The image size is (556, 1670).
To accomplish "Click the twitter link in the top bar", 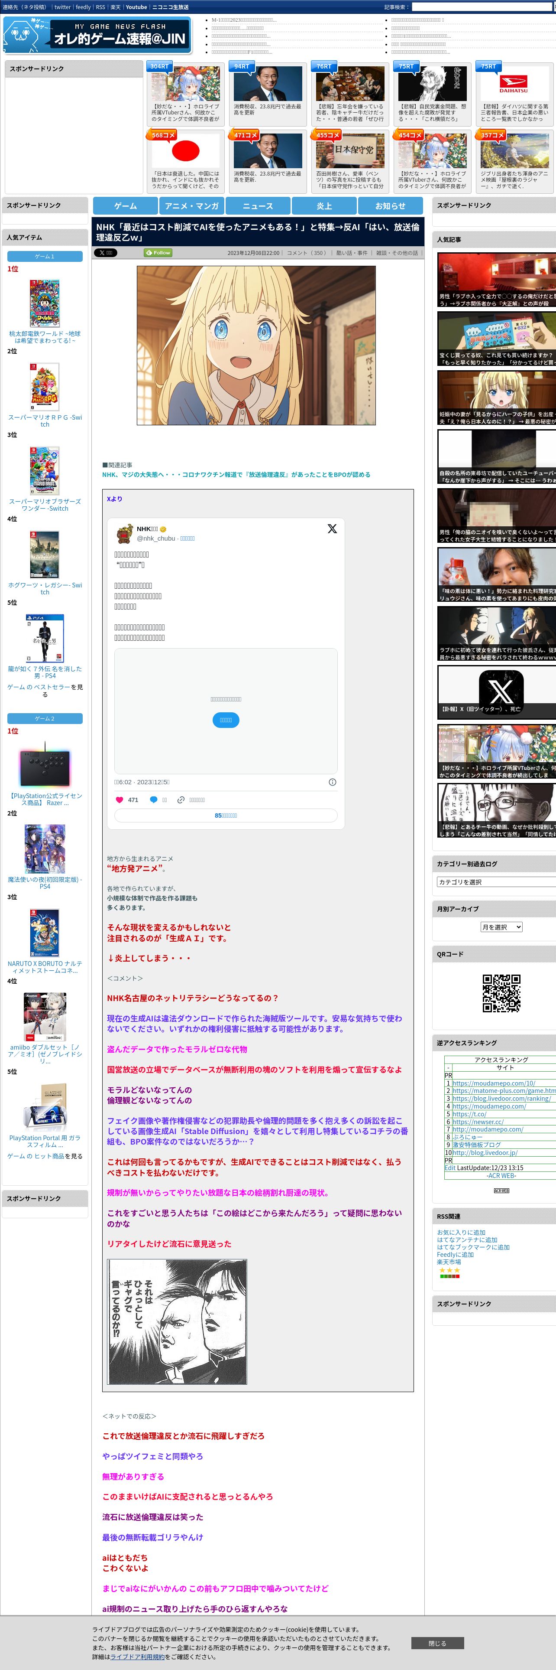I will [x=62, y=7].
